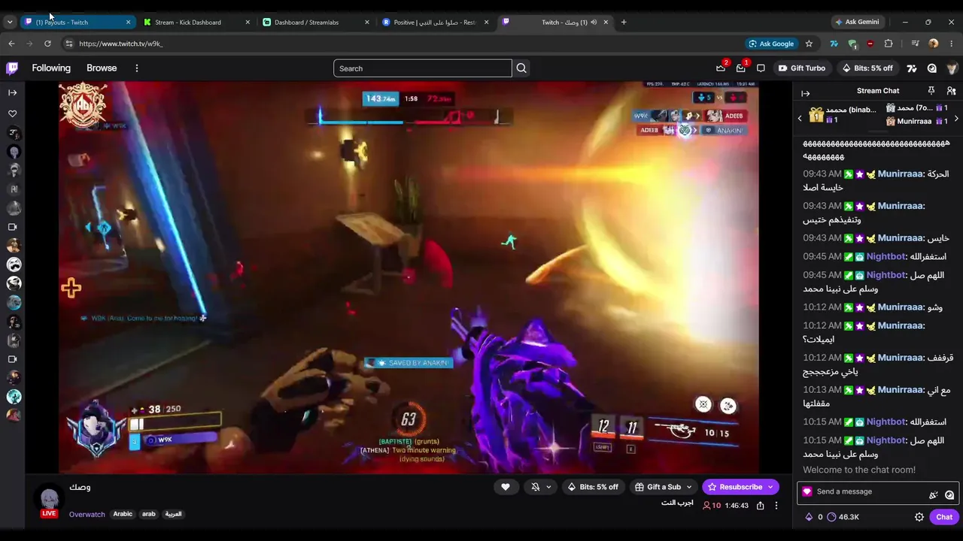Open the Whispers speech bubble icon
963x541 pixels.
(761, 68)
